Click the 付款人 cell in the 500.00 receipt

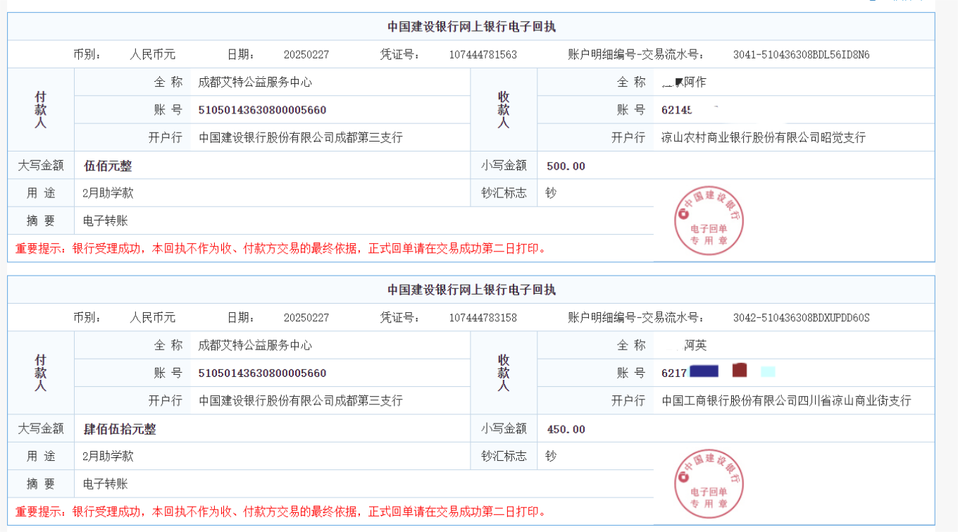tap(41, 110)
